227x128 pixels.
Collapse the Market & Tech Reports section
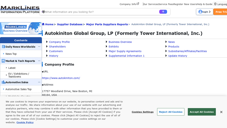click(x=39, y=61)
